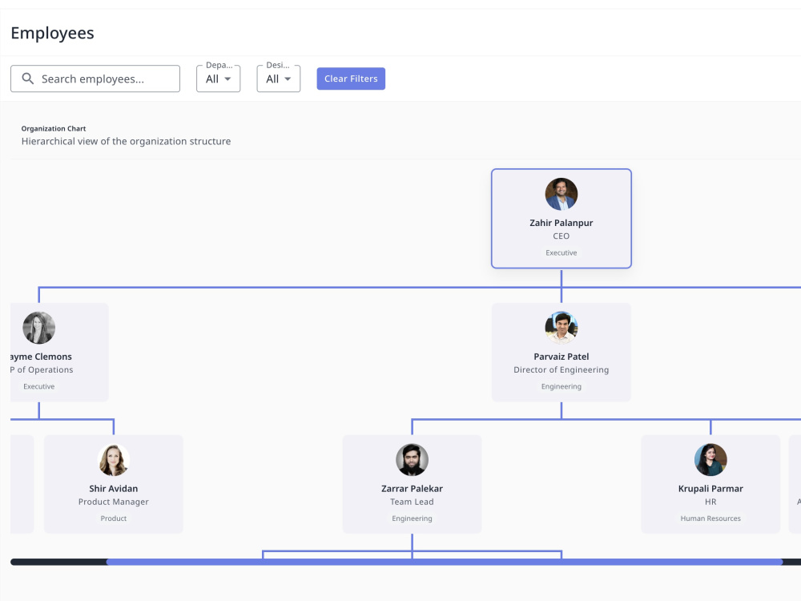Click Engineering label under Parvaiz Patel

[x=561, y=386]
